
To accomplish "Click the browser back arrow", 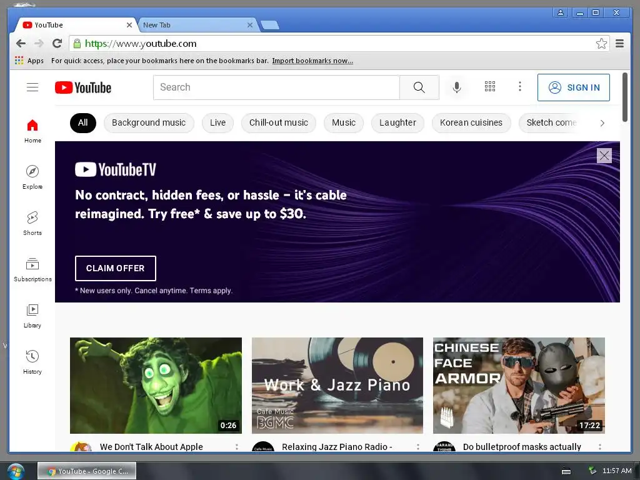I will (21, 43).
